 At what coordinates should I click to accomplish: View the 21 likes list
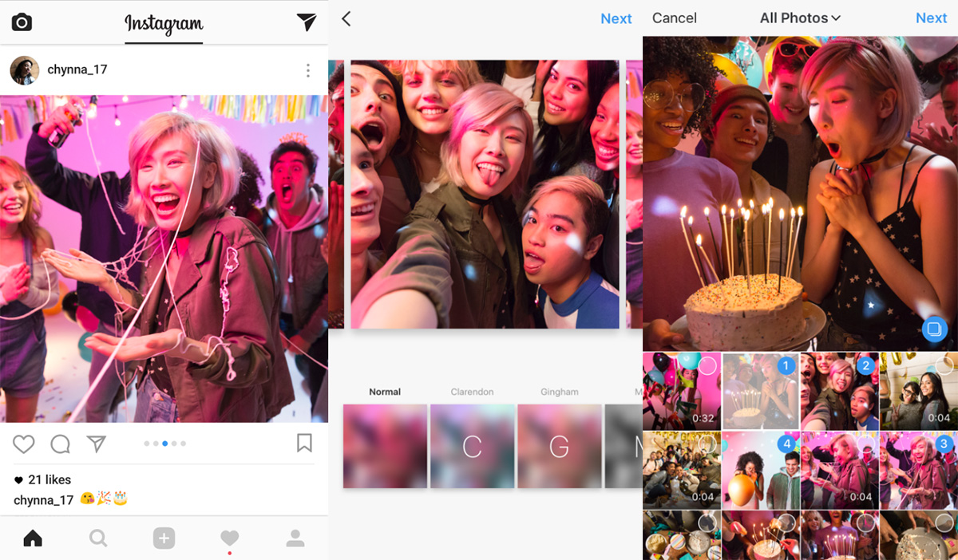(x=49, y=480)
